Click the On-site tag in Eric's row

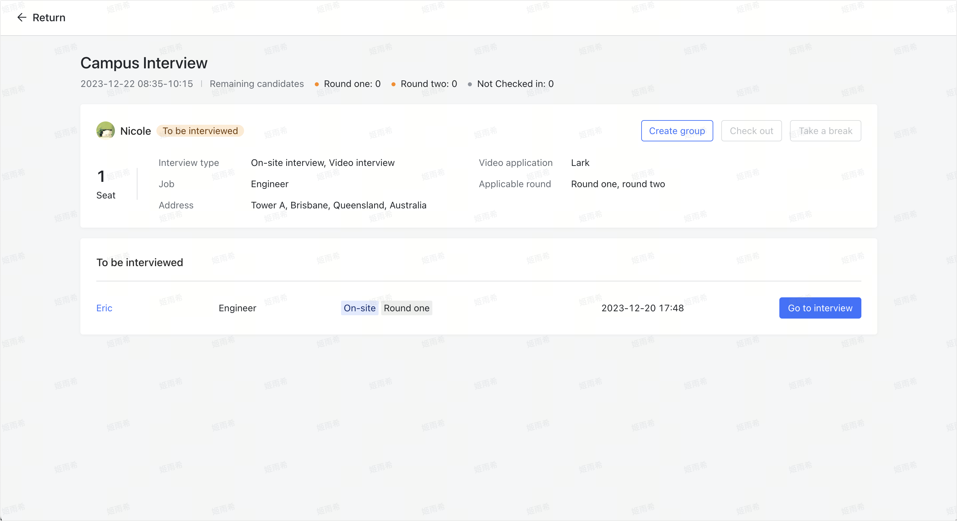pos(359,308)
